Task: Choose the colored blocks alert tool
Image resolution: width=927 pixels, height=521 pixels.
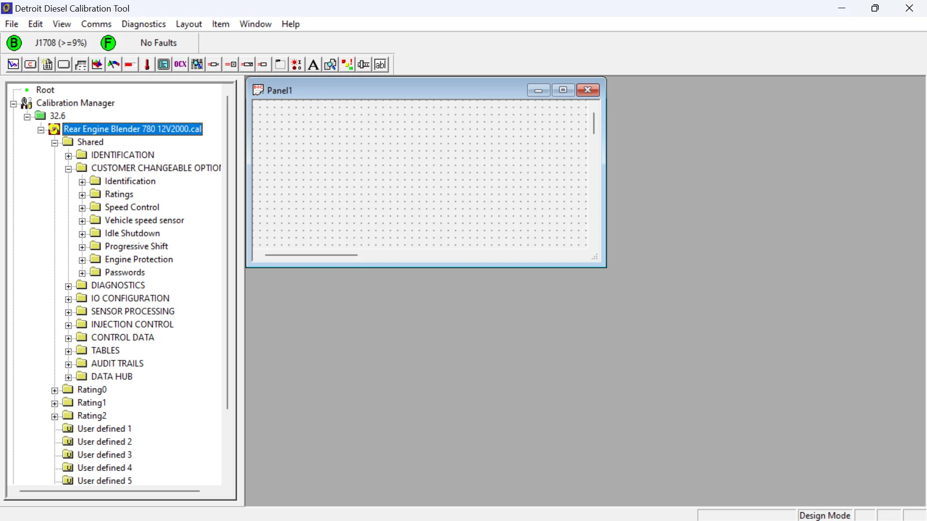Action: 347,64
